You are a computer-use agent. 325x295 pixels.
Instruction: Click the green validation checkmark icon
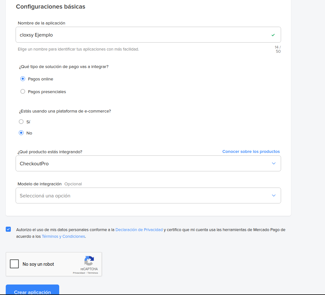click(273, 35)
